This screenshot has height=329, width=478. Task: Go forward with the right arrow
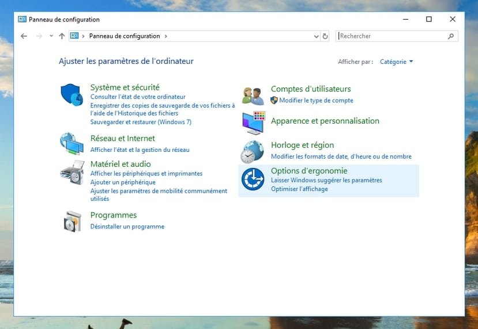coord(39,36)
